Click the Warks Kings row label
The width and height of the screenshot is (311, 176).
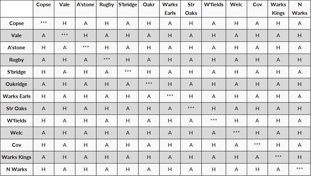pos(17,157)
